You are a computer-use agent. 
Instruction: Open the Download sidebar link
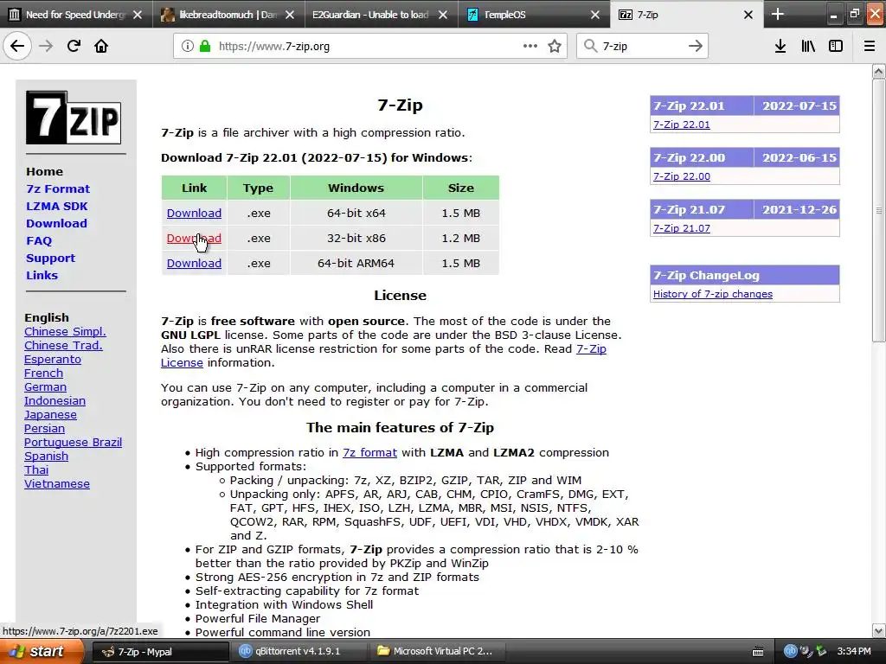[x=56, y=223]
